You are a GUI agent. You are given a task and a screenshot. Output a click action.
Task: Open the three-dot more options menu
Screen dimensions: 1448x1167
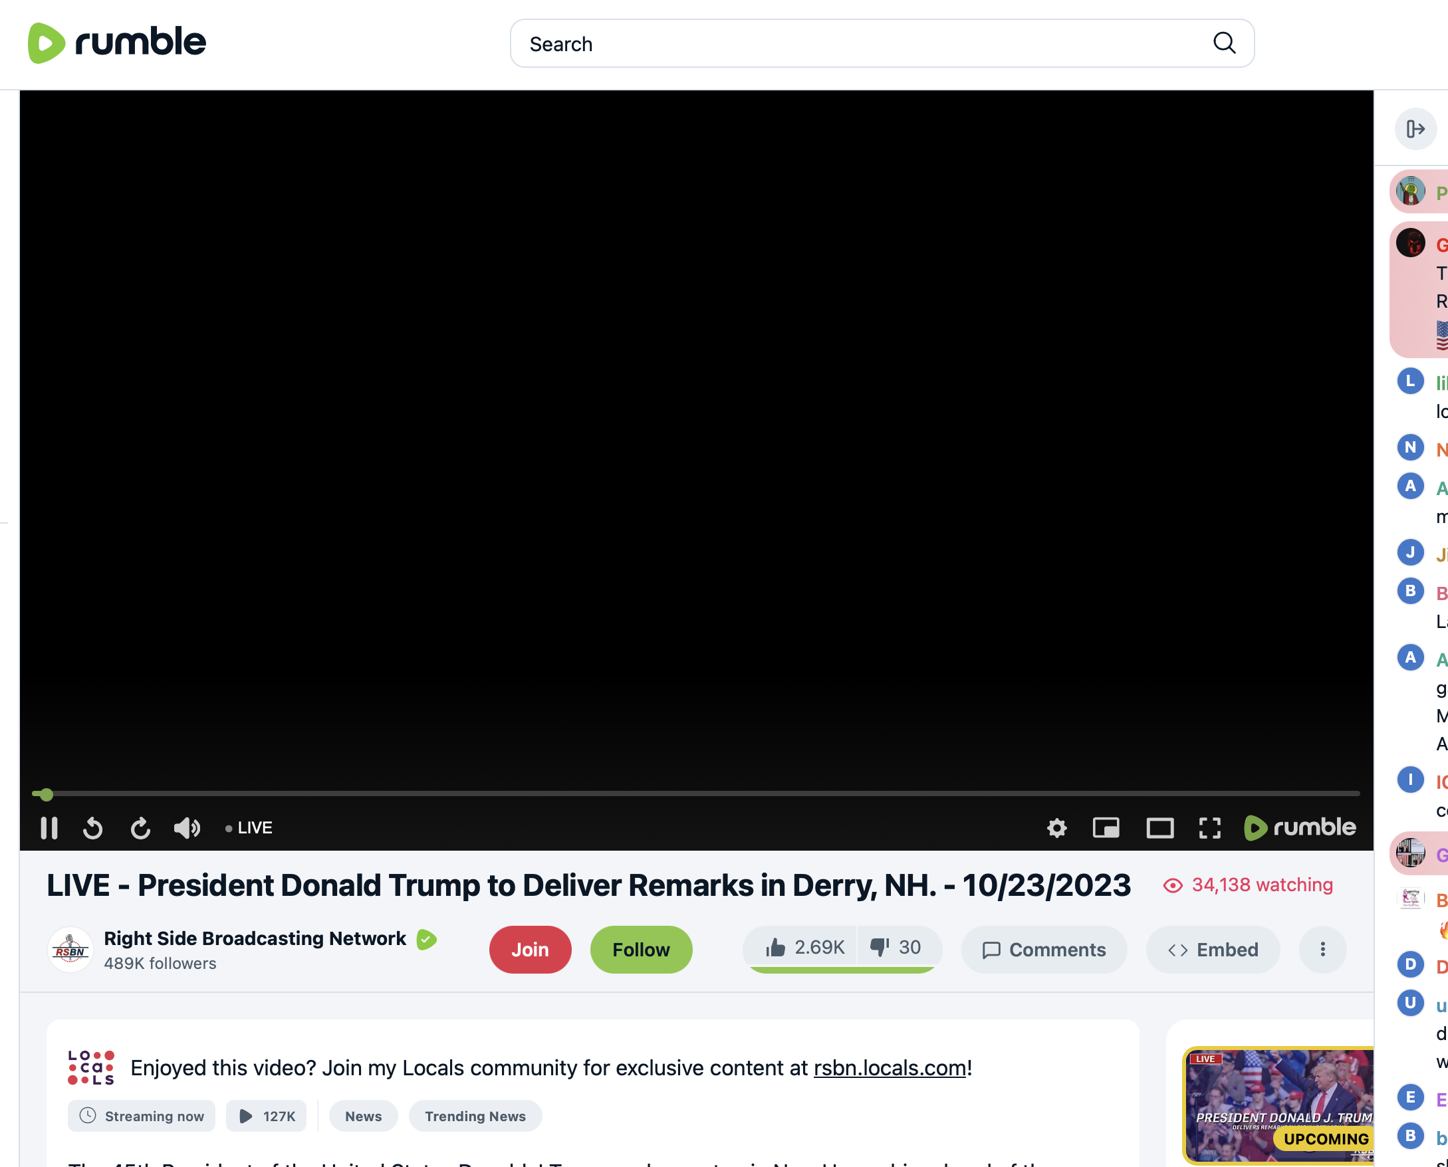point(1322,949)
